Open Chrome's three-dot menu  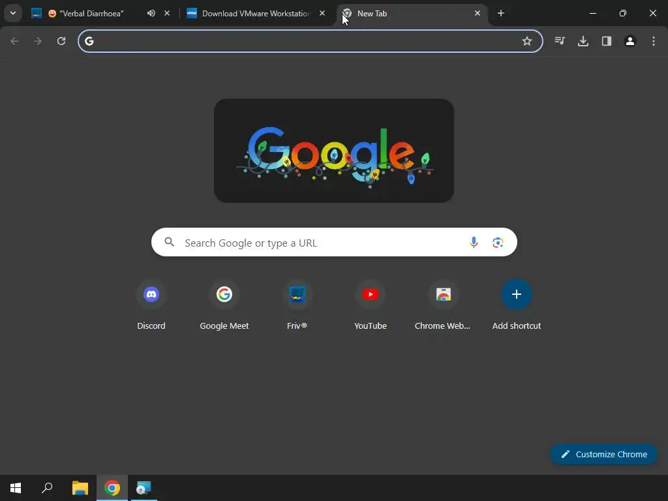[x=654, y=41]
